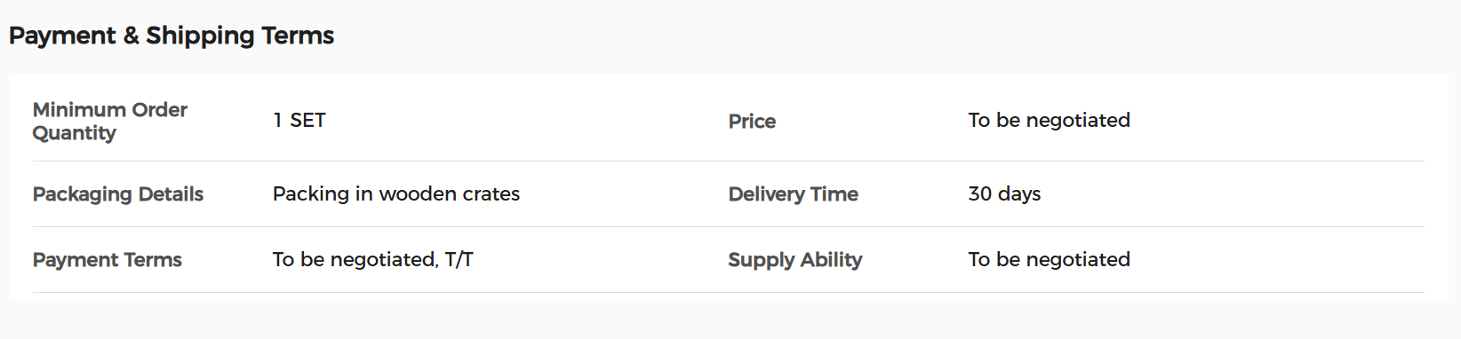Viewport: 1461px width, 339px height.
Task: Click the word Quantity in first row
Action: (x=75, y=133)
